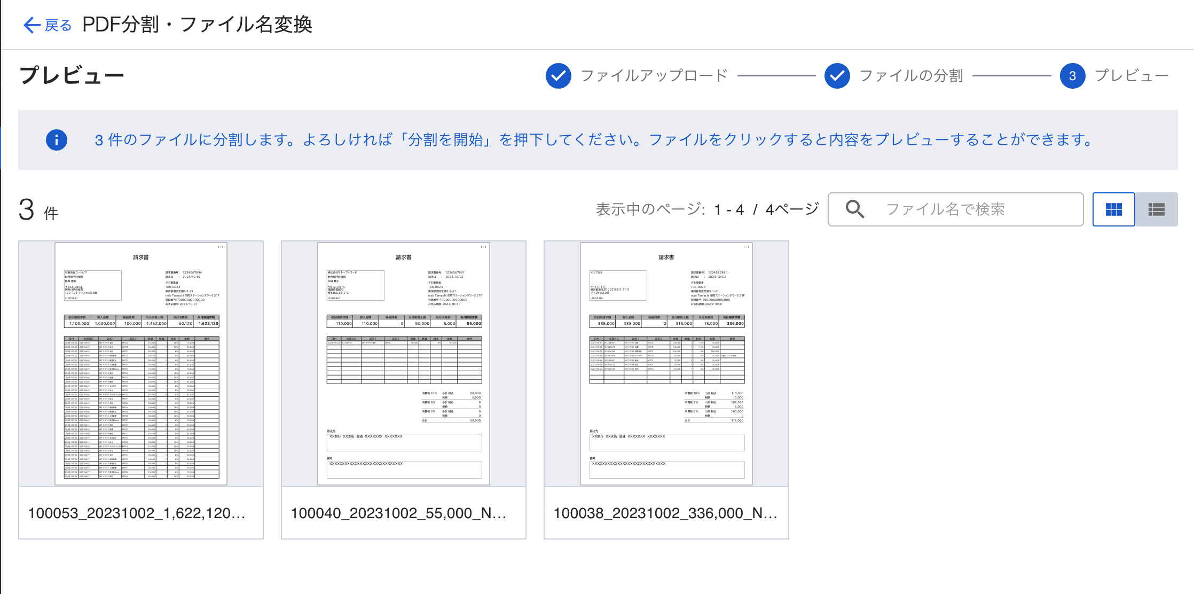Image resolution: width=1194 pixels, height=594 pixels.
Task: Click the blue info icon in banner
Action: (x=57, y=140)
